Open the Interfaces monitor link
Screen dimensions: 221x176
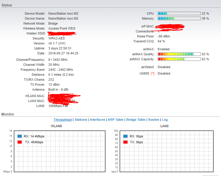[x=97, y=120]
